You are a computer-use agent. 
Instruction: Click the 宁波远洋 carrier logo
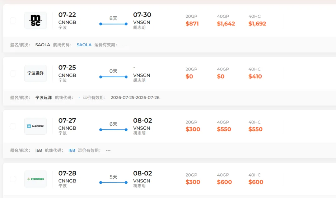35,73
